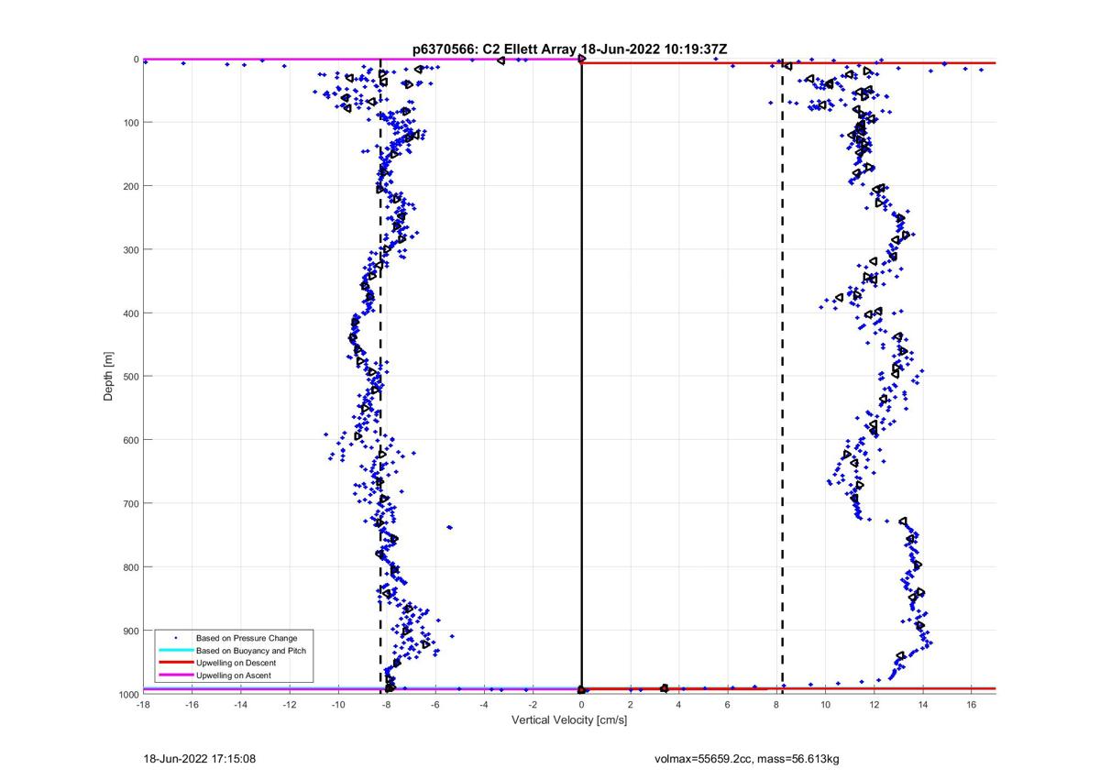Click the dashed vertical line in the positive-velocity half
This screenshot has width=1100, height=780.
[x=782, y=377]
